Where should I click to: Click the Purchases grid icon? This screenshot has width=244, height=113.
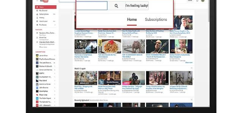click(x=37, y=25)
